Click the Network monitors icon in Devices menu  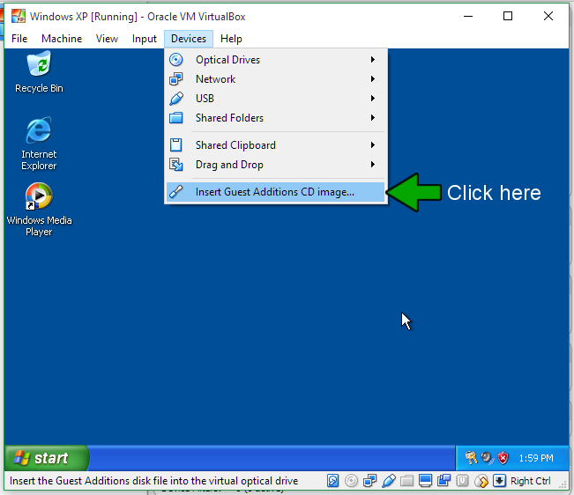pos(176,79)
